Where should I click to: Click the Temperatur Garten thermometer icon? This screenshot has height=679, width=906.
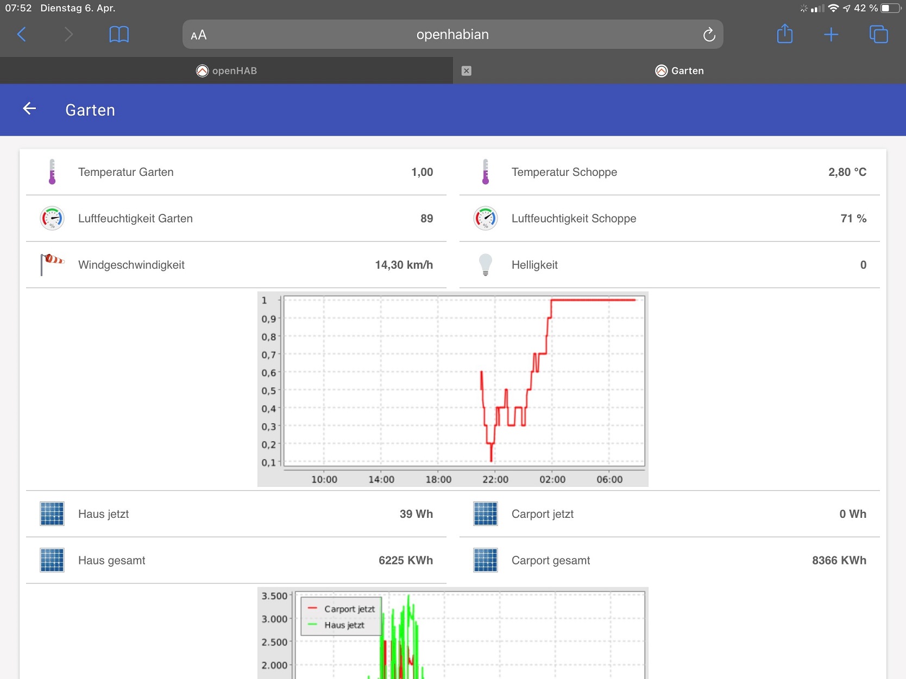[x=52, y=172]
